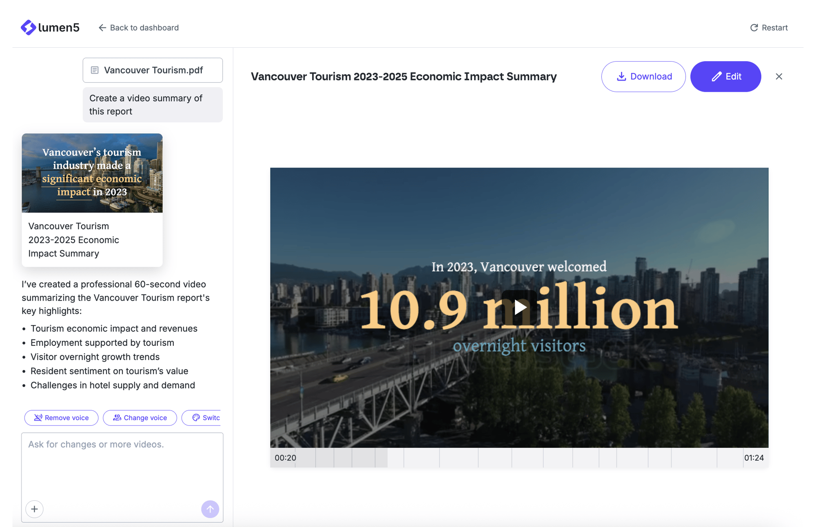Click the Edit button
This screenshot has width=816, height=527.
coord(725,77)
